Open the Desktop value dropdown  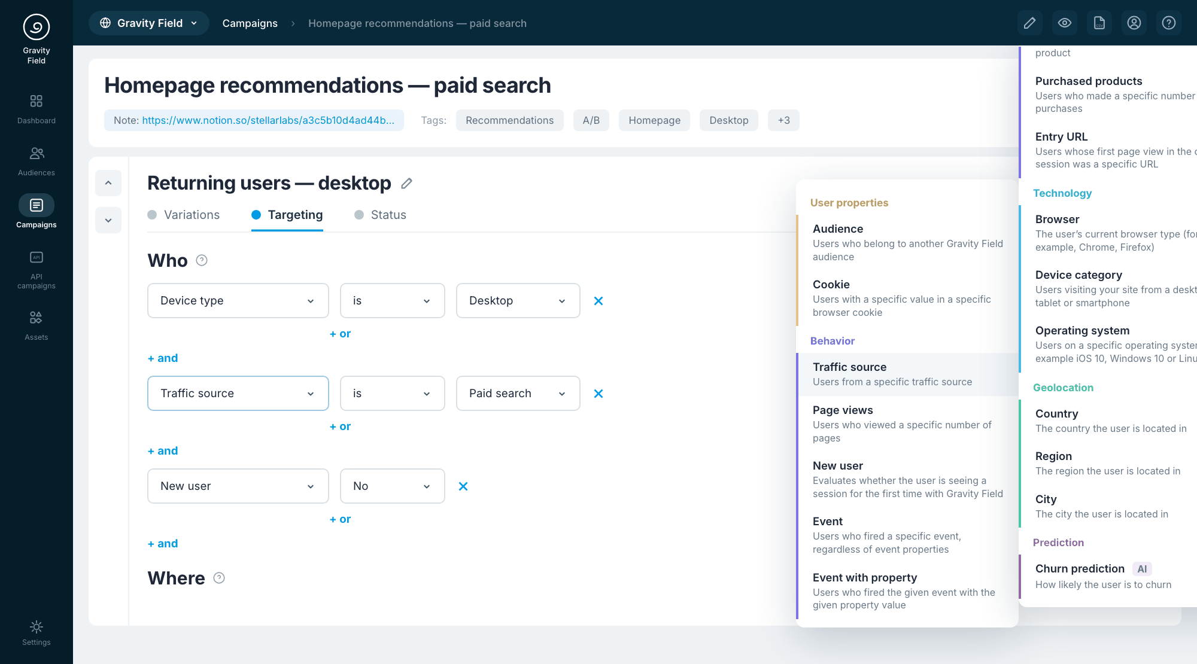(x=518, y=300)
